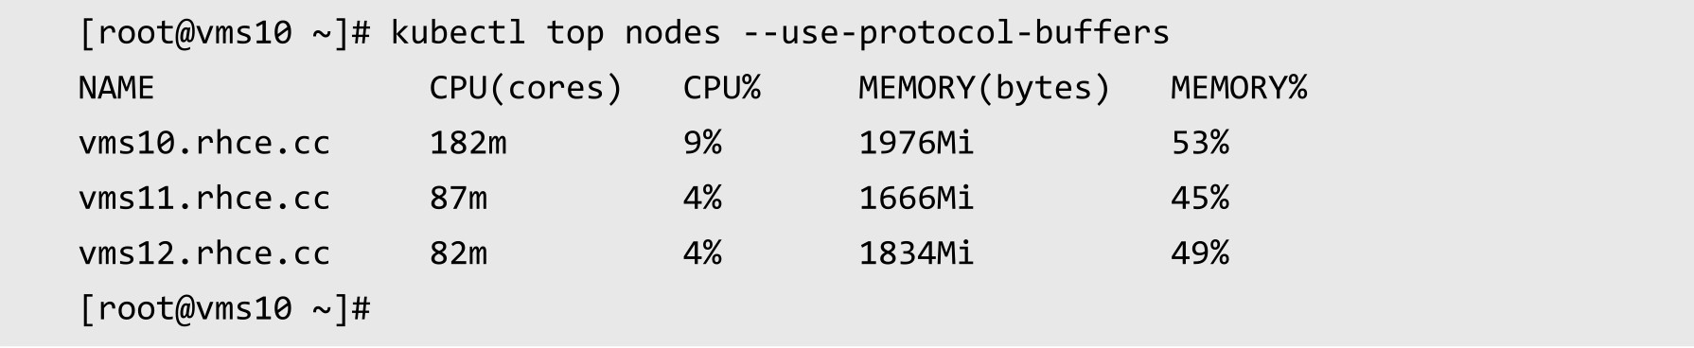Click the MEMORY(bytes) column header
The image size is (1694, 348).
coord(984,88)
